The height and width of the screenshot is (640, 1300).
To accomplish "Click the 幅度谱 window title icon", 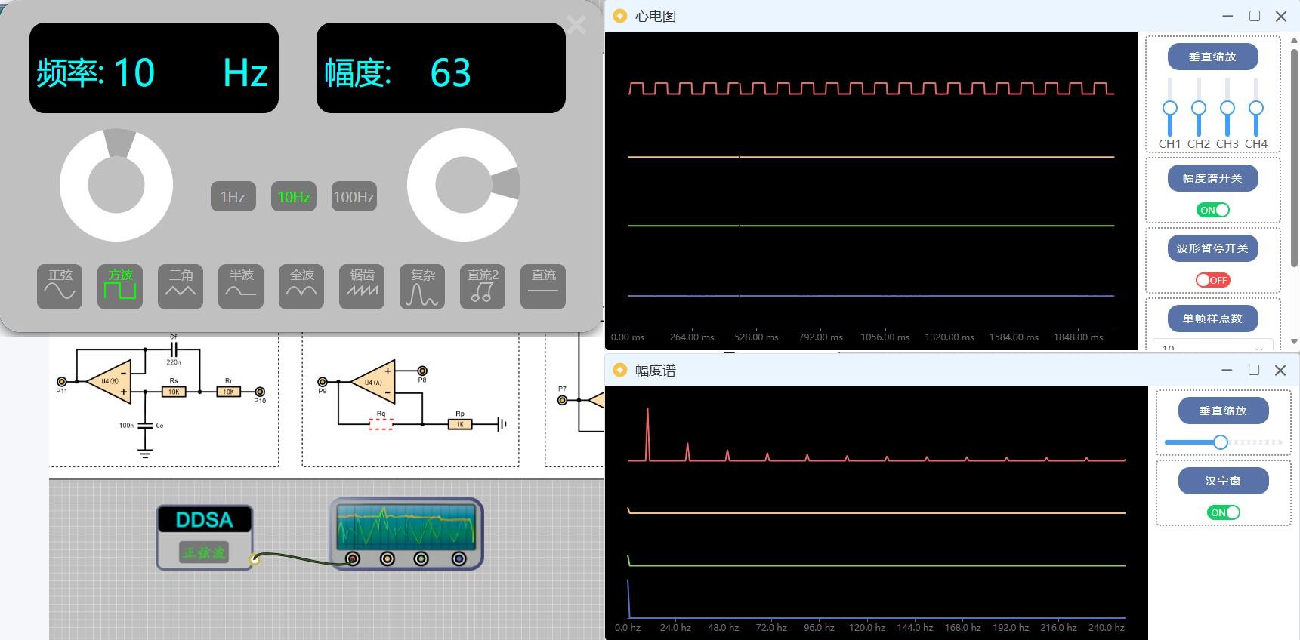I will [620, 370].
